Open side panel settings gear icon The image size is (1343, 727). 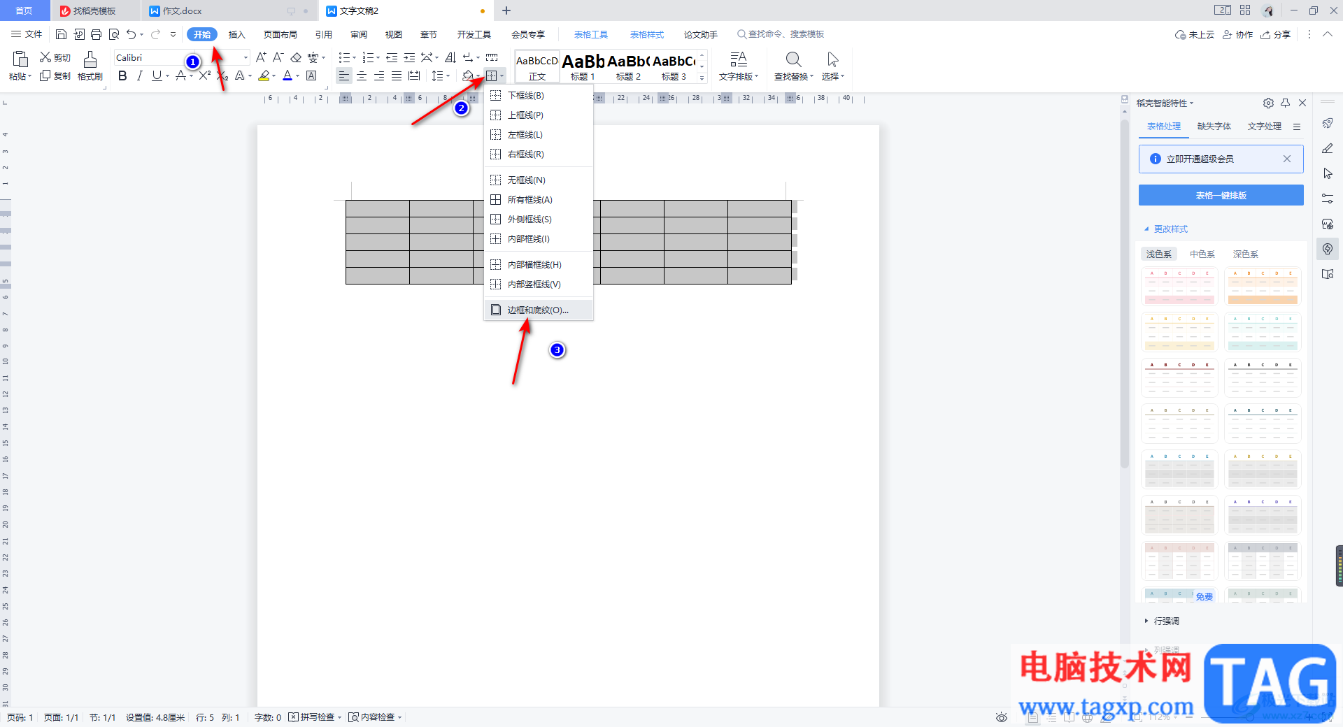pos(1268,103)
